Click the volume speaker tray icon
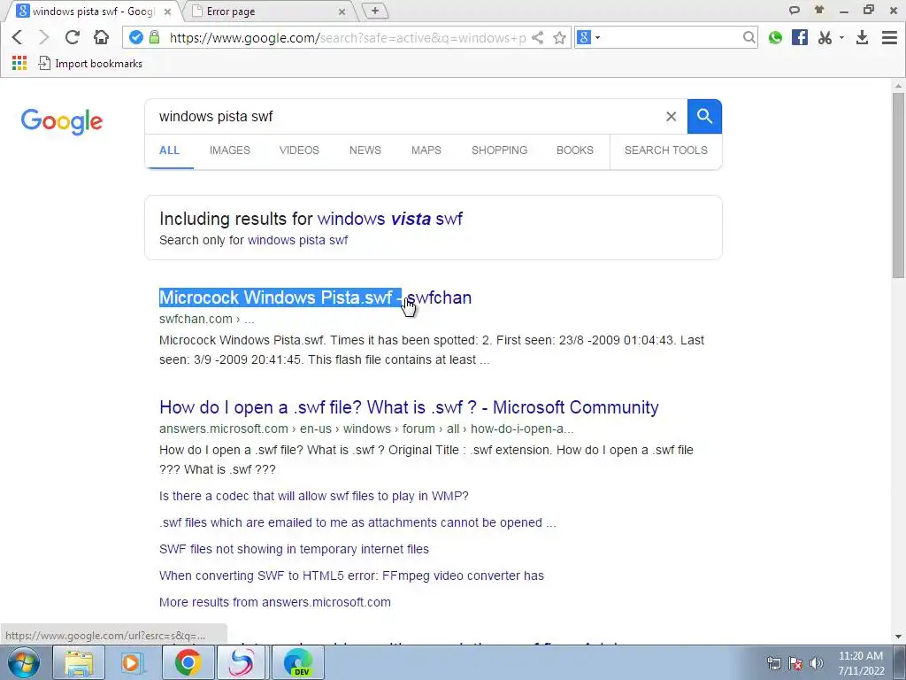 pyautogui.click(x=816, y=663)
